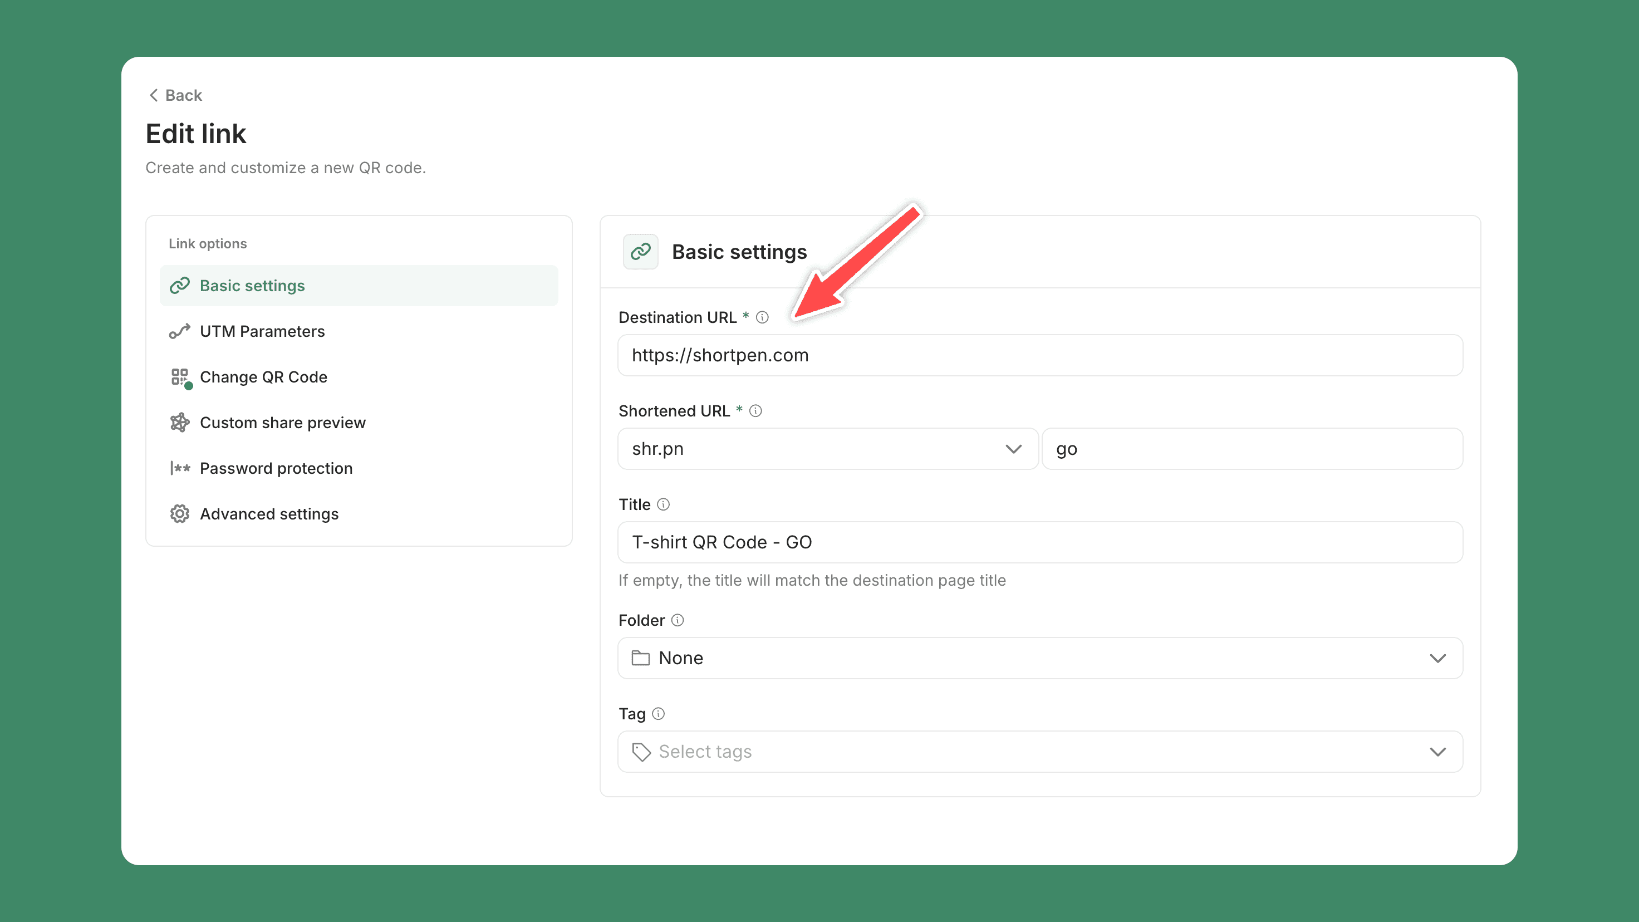This screenshot has height=922, width=1639.
Task: Open Password protection settings
Action: click(x=276, y=468)
